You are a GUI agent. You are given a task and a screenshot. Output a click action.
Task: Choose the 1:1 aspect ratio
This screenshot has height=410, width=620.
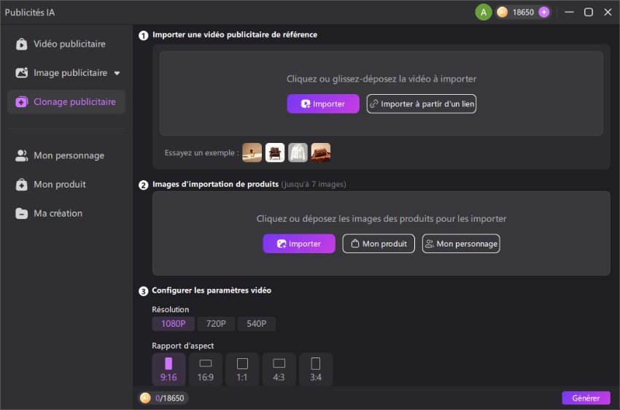coord(242,369)
